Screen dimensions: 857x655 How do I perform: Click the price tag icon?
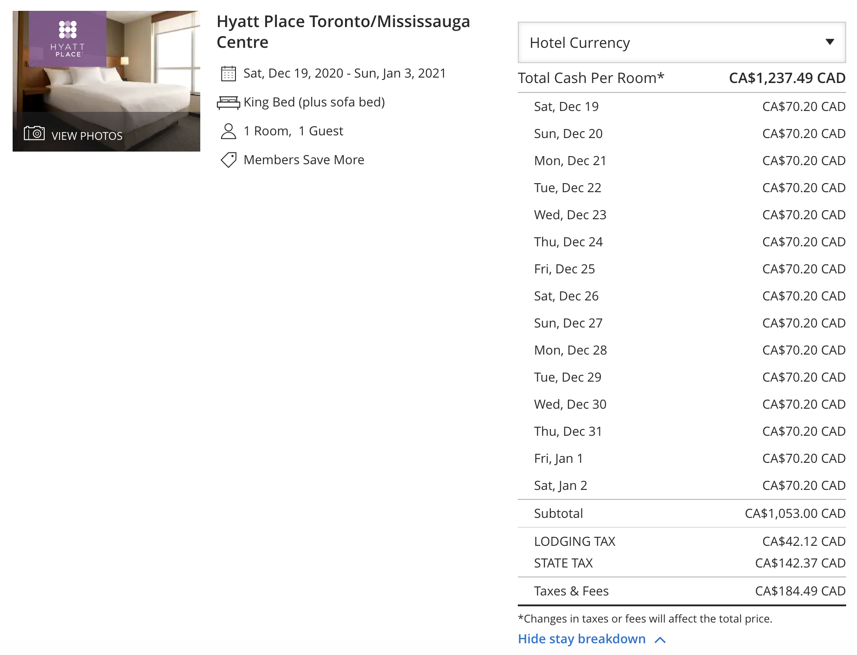[x=228, y=160]
